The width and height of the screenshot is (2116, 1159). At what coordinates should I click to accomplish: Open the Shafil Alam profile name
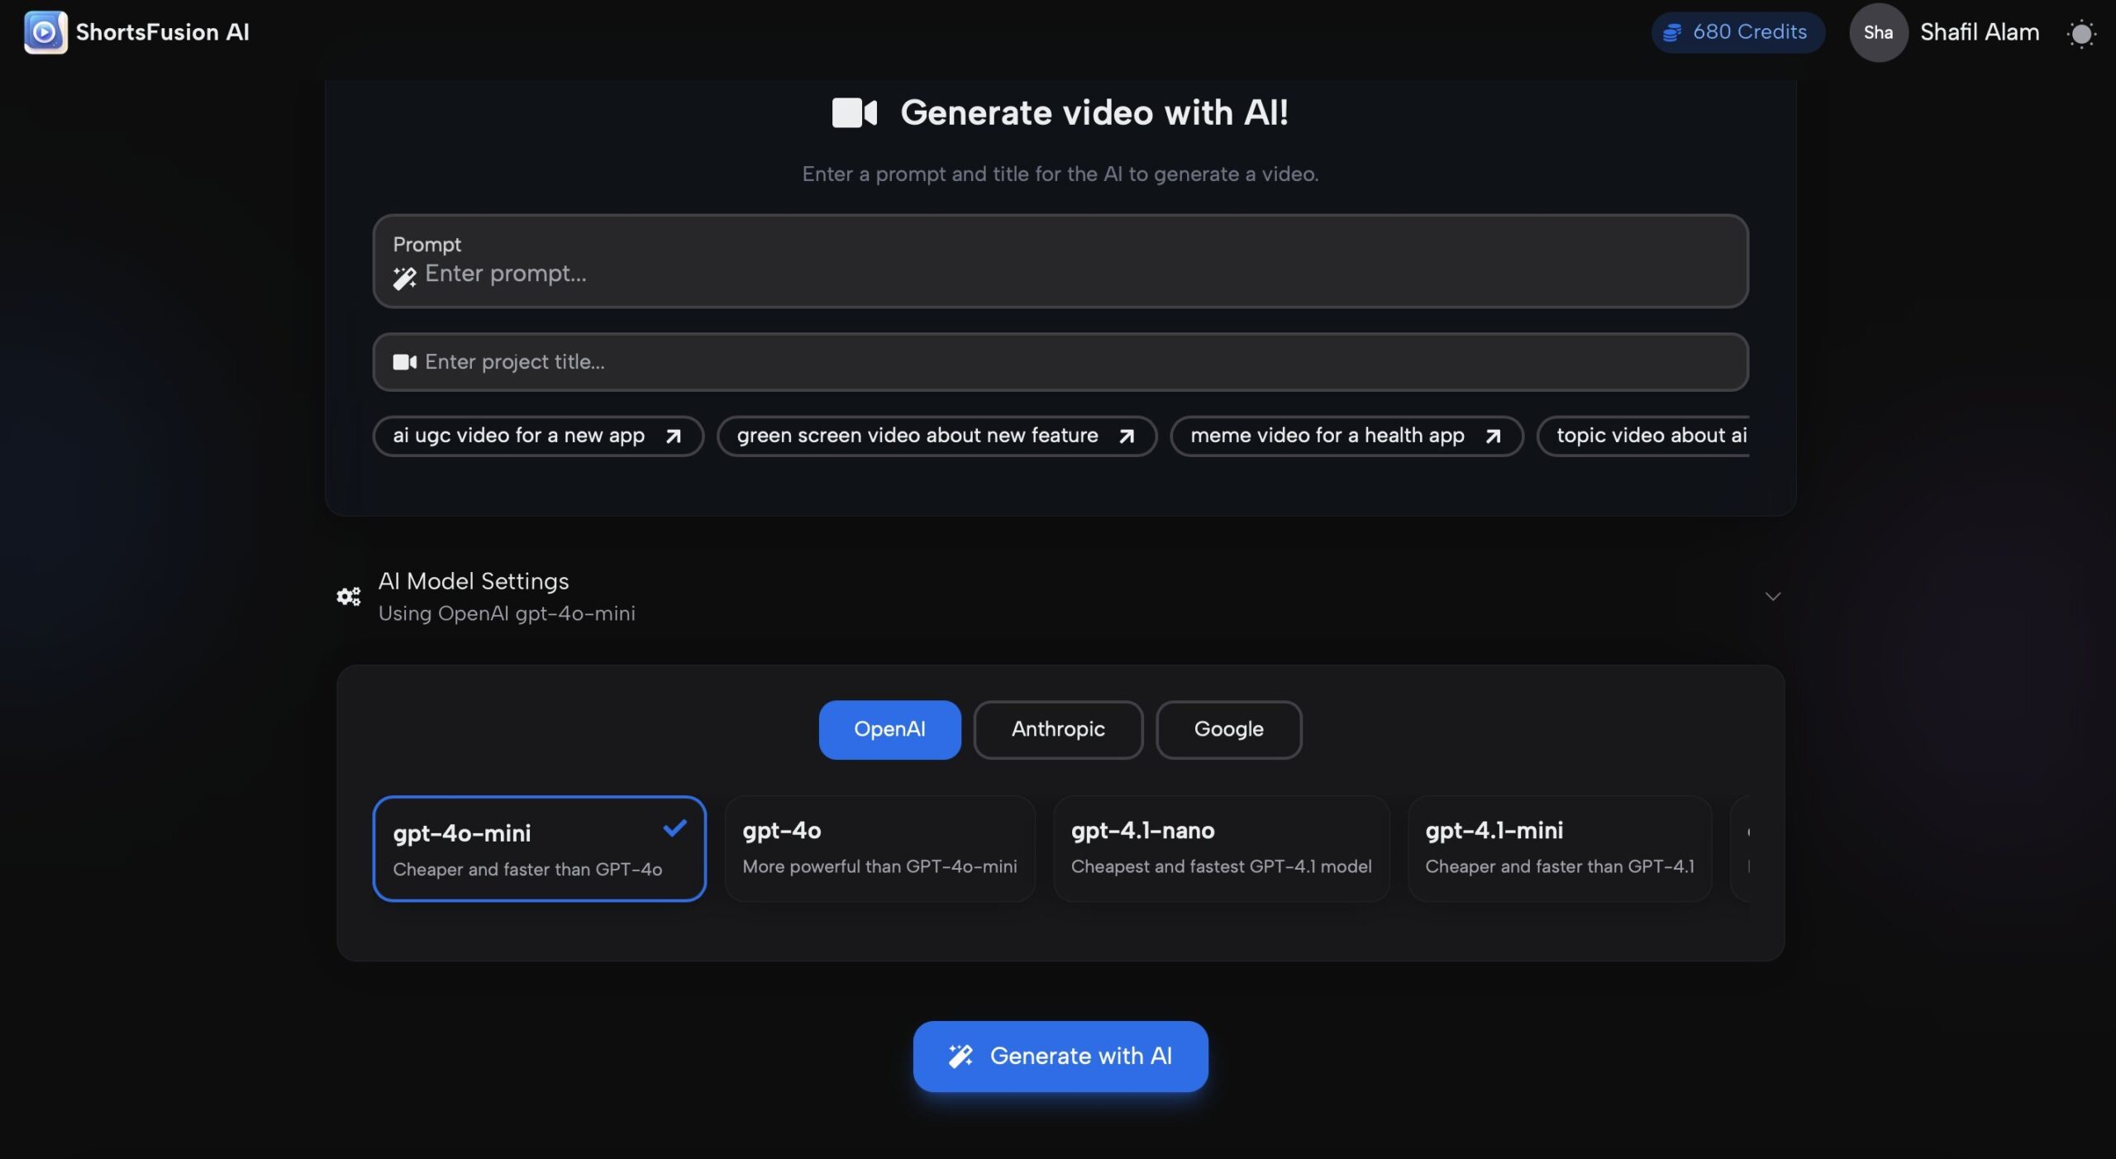(x=1979, y=32)
